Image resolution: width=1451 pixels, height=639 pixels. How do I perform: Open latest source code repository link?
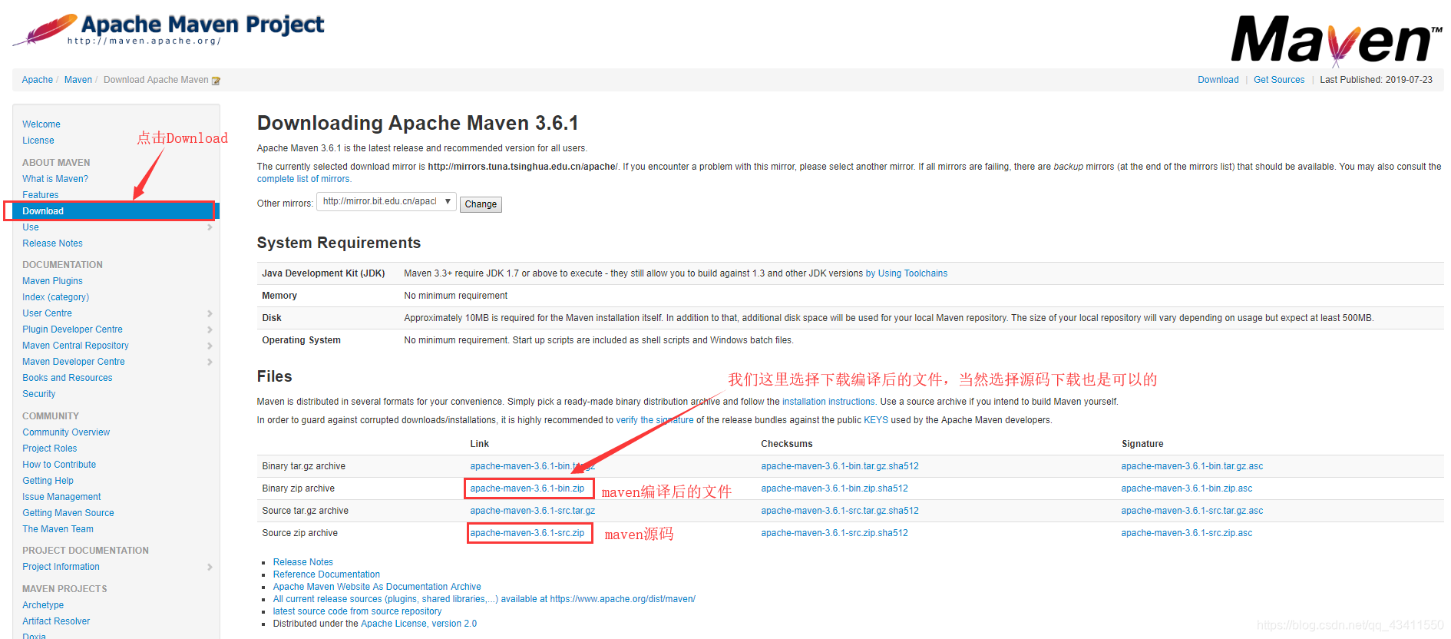[x=358, y=611]
